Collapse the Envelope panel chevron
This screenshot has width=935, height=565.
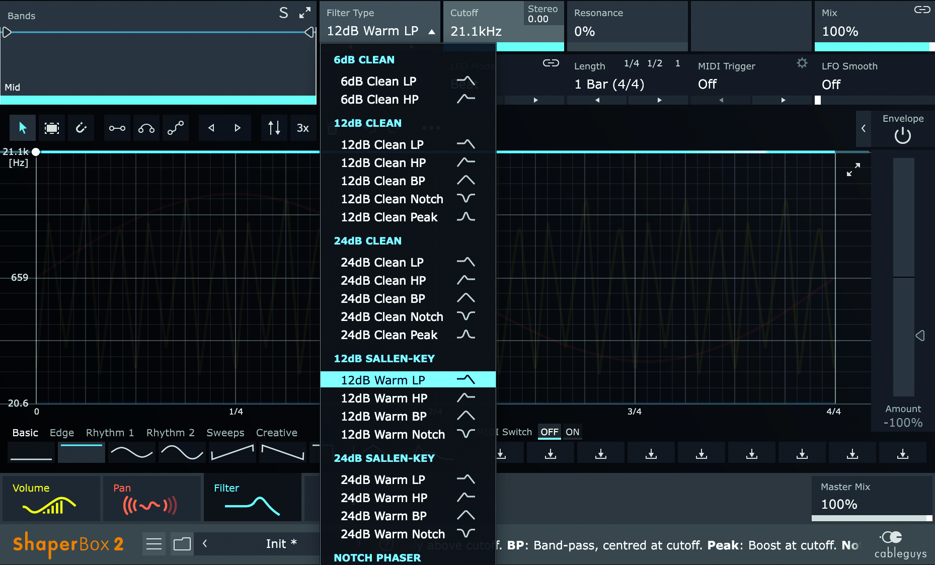[864, 128]
